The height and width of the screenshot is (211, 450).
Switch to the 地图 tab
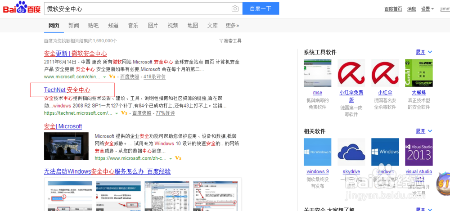(x=193, y=26)
